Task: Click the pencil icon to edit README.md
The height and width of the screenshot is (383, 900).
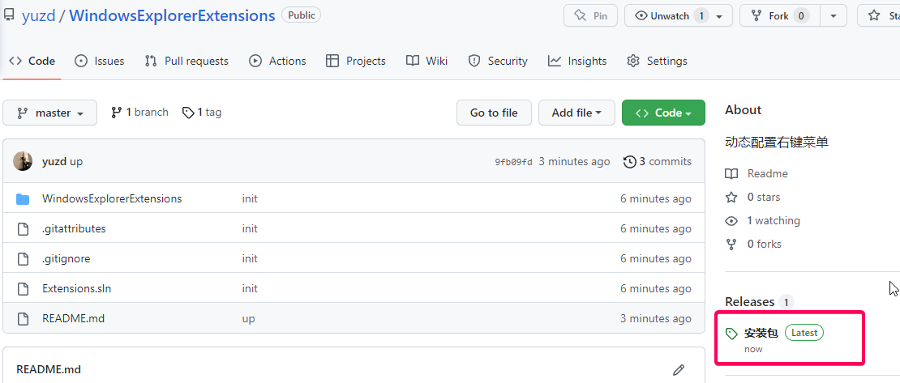Action: pyautogui.click(x=679, y=370)
